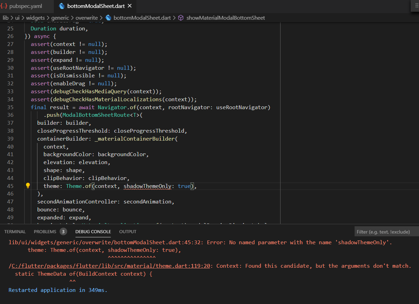419x304 pixels.
Task: Close the bottomModalSheet.dart tab with the X
Action: [130, 6]
